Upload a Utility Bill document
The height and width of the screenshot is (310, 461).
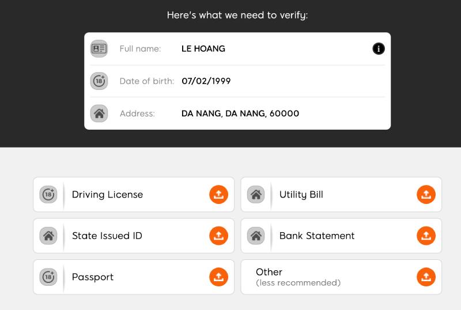[x=426, y=195]
